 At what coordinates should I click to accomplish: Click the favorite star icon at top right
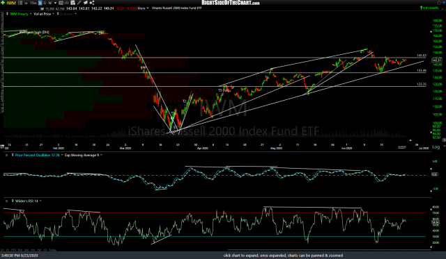438,3
